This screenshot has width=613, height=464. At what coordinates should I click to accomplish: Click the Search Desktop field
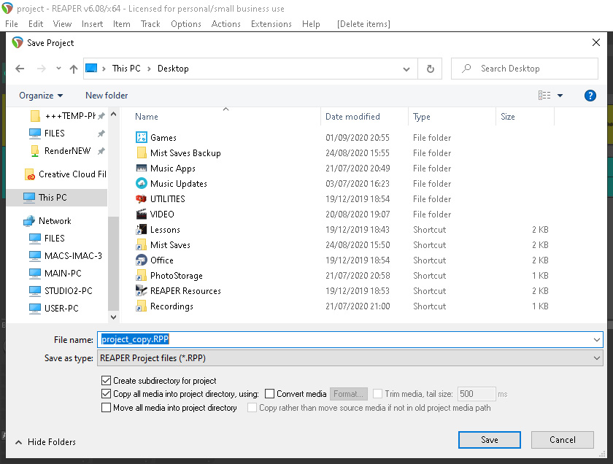click(525, 69)
